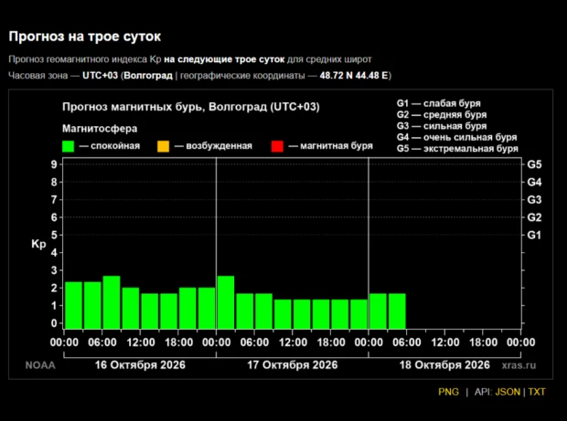Click the yellow 'возбужденная' legend swatch
This screenshot has height=421, width=567.
(163, 146)
